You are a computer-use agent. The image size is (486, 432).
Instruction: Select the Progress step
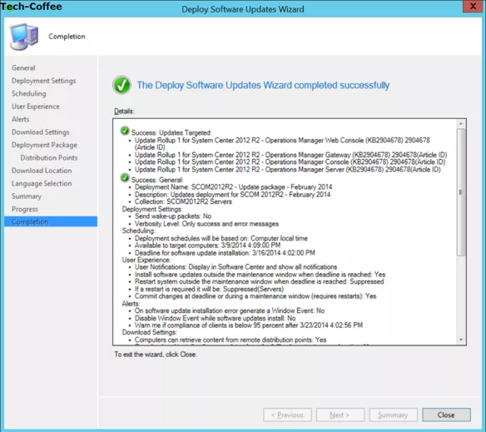(x=25, y=209)
